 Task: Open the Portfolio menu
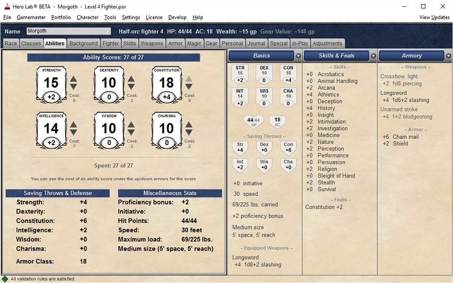point(61,17)
